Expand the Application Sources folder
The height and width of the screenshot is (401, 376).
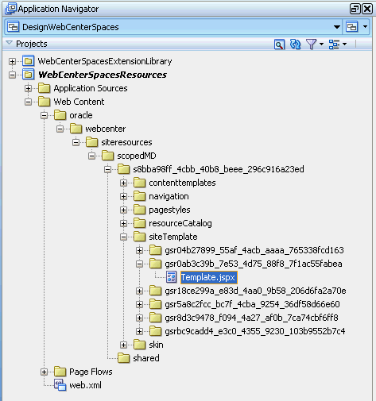[28, 88]
